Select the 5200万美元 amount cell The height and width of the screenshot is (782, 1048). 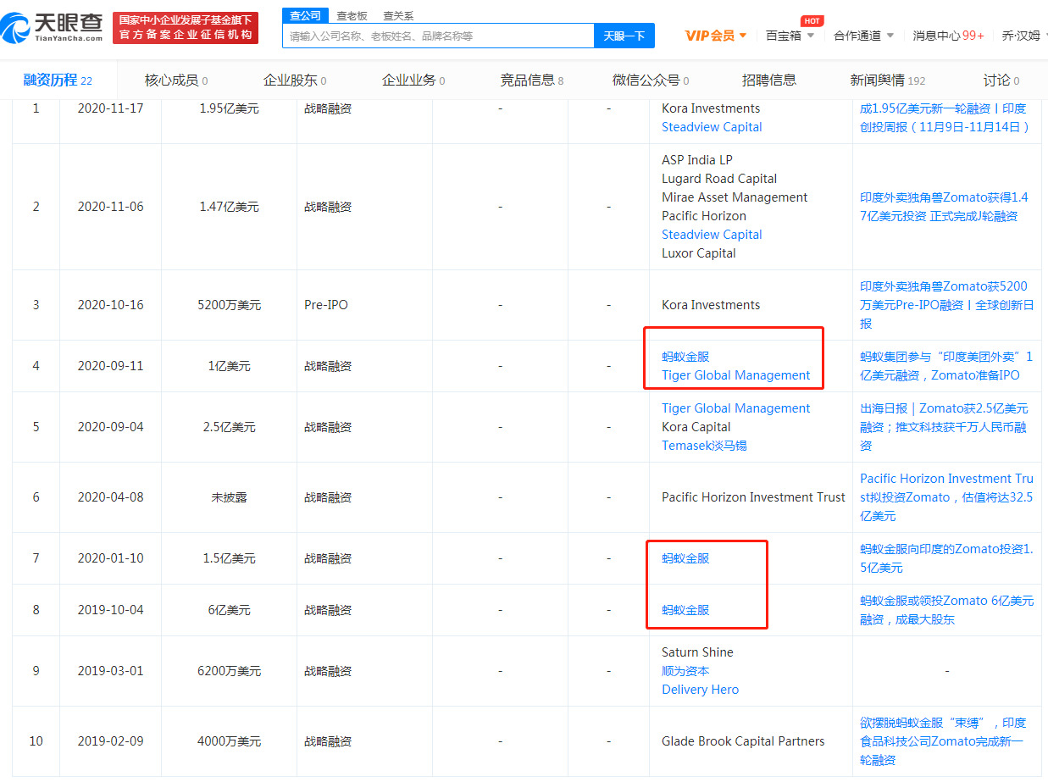click(229, 305)
